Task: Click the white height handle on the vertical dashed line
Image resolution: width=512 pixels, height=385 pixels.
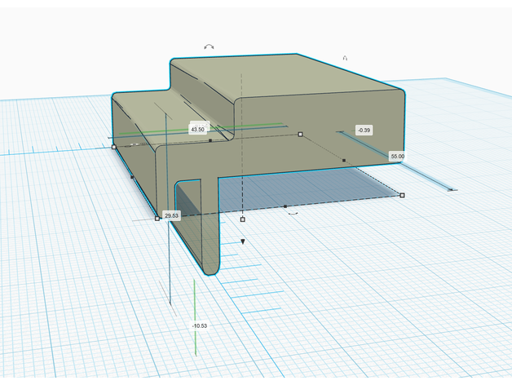Action: tap(242, 219)
